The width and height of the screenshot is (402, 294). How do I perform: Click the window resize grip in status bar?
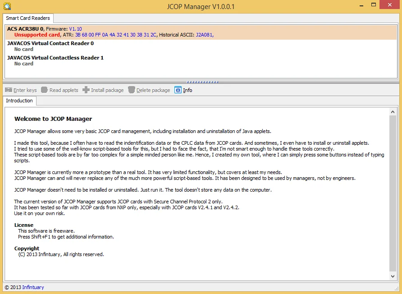click(x=397, y=288)
